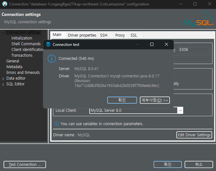
Task: Click Edit Driver Settings button
Action: pos(194,135)
